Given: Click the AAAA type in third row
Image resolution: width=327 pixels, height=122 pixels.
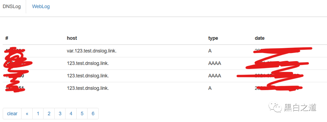Looking at the screenshot, I should pyautogui.click(x=215, y=76).
